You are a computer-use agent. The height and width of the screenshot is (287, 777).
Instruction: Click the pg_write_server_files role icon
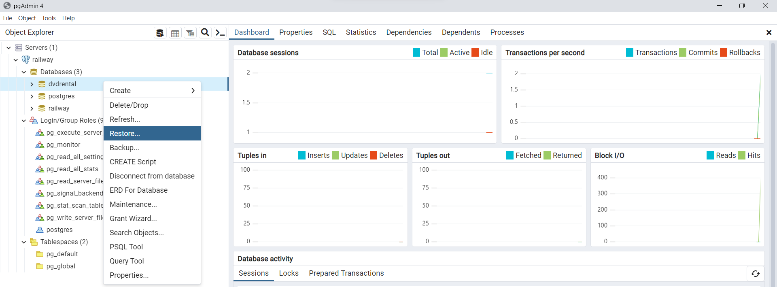coord(40,218)
